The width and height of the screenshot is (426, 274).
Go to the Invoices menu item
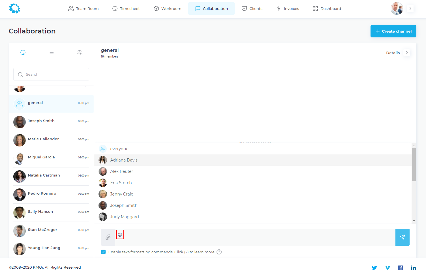(288, 9)
